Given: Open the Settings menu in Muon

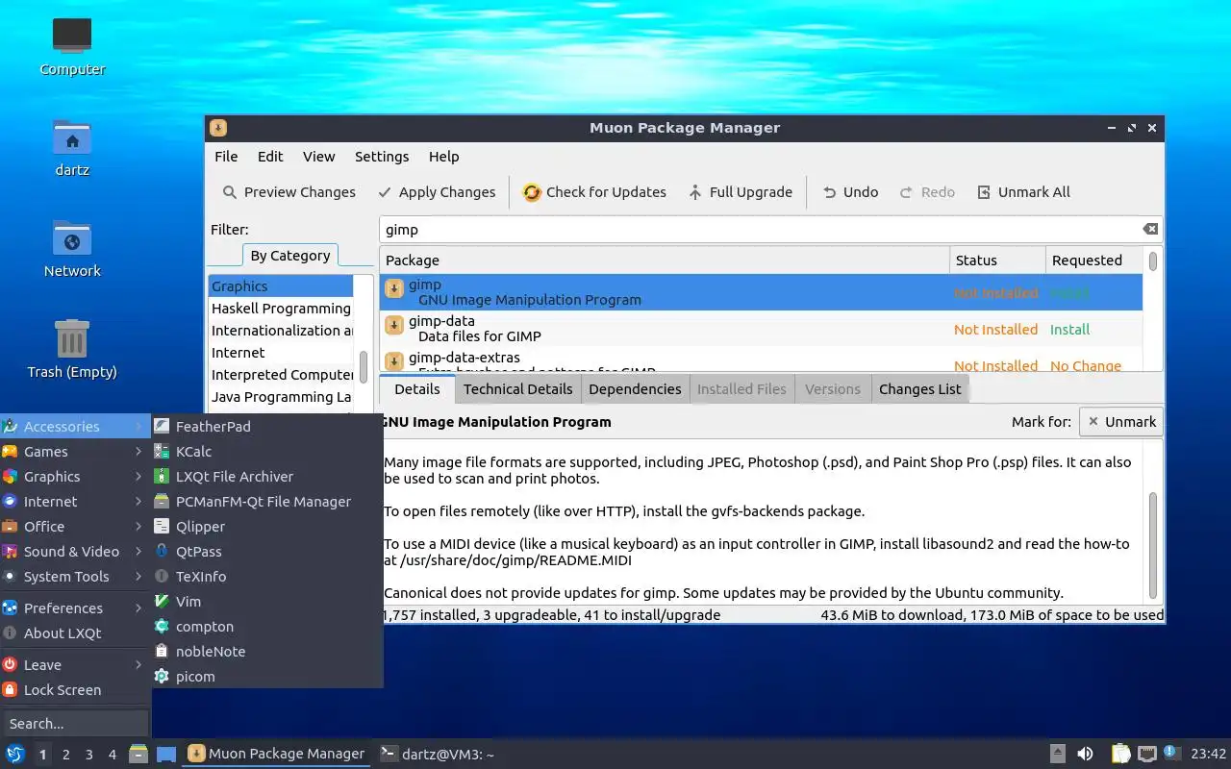Looking at the screenshot, I should pyautogui.click(x=382, y=157).
